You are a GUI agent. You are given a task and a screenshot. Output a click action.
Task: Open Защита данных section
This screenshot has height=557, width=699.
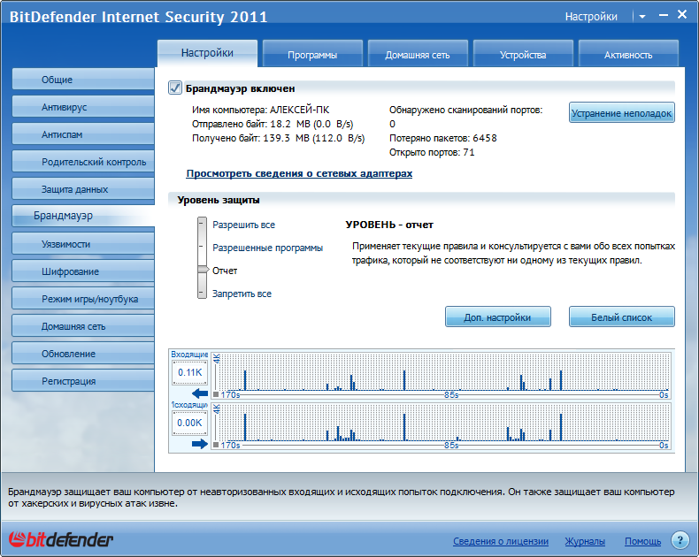tap(83, 189)
